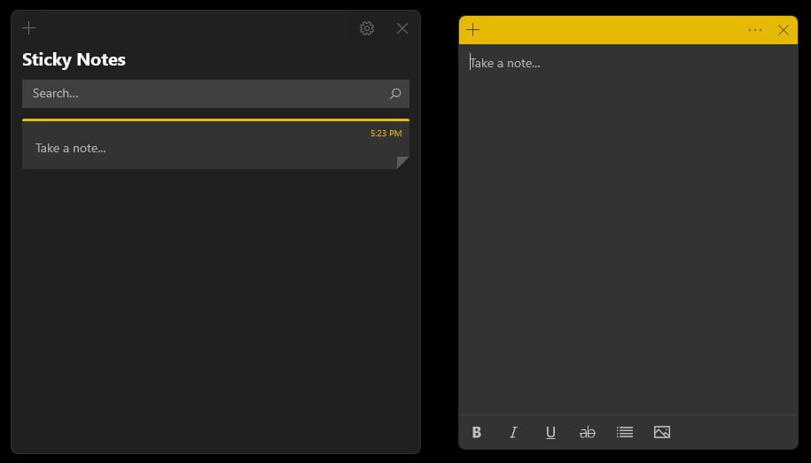Toggle italic formatting
This screenshot has width=811, height=463.
[513, 432]
